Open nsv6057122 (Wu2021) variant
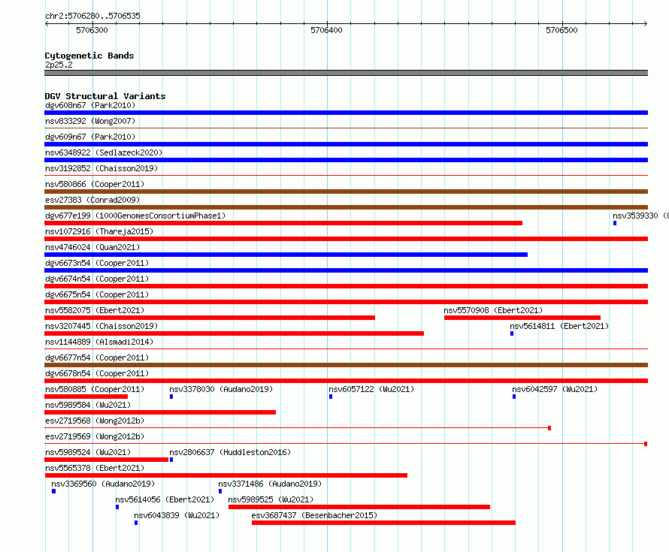The width and height of the screenshot is (669, 552). click(x=371, y=389)
